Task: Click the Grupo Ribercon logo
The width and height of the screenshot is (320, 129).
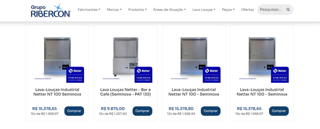Action: (x=51, y=10)
